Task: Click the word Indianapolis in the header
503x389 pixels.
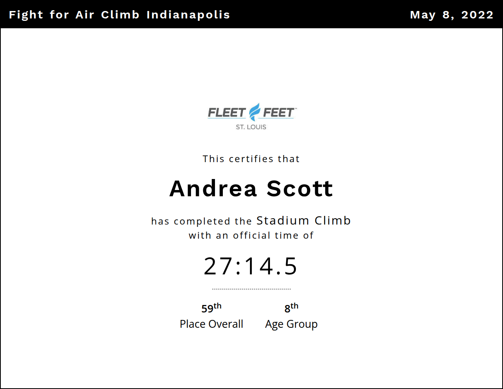Action: click(x=188, y=15)
